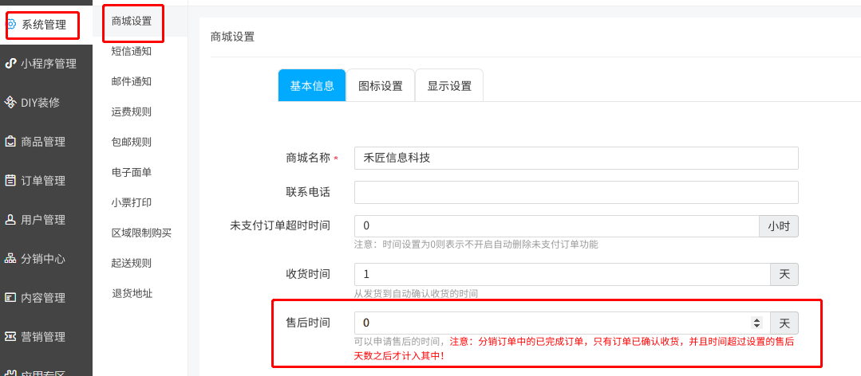
Task: Open the 电子面单 submenu item
Action: (132, 172)
